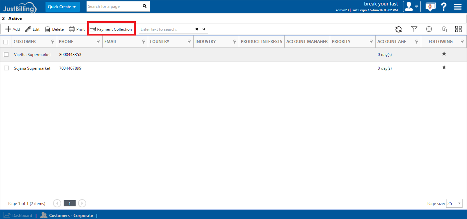Open the FOLLOWING column filter icon
Image resolution: width=467 pixels, height=219 pixels.
coord(462,42)
